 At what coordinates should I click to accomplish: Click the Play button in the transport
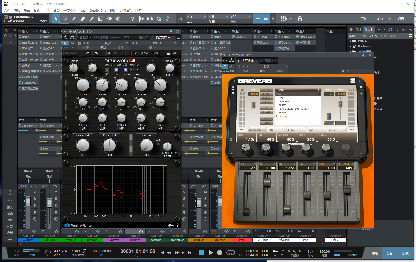211,252
